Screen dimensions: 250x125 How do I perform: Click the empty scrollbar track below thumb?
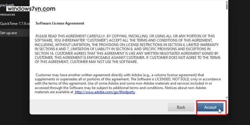point(227,52)
